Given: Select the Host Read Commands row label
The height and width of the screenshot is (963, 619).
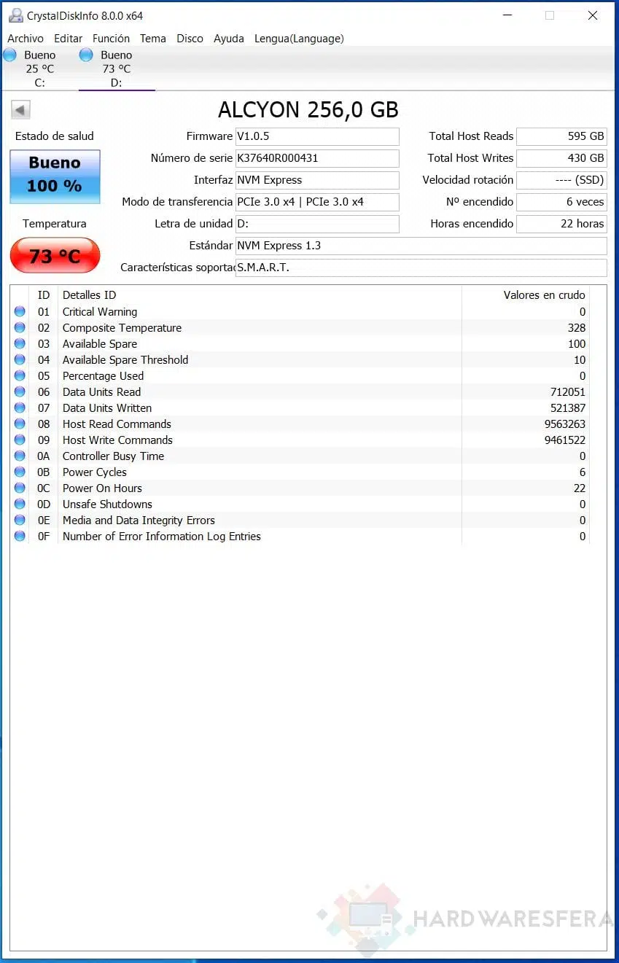Looking at the screenshot, I should pos(117,424).
